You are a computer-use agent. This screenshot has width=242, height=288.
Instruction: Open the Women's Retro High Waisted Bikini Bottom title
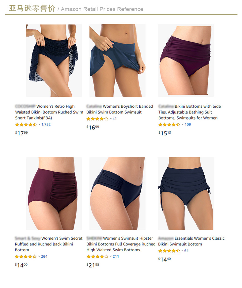[49, 112]
